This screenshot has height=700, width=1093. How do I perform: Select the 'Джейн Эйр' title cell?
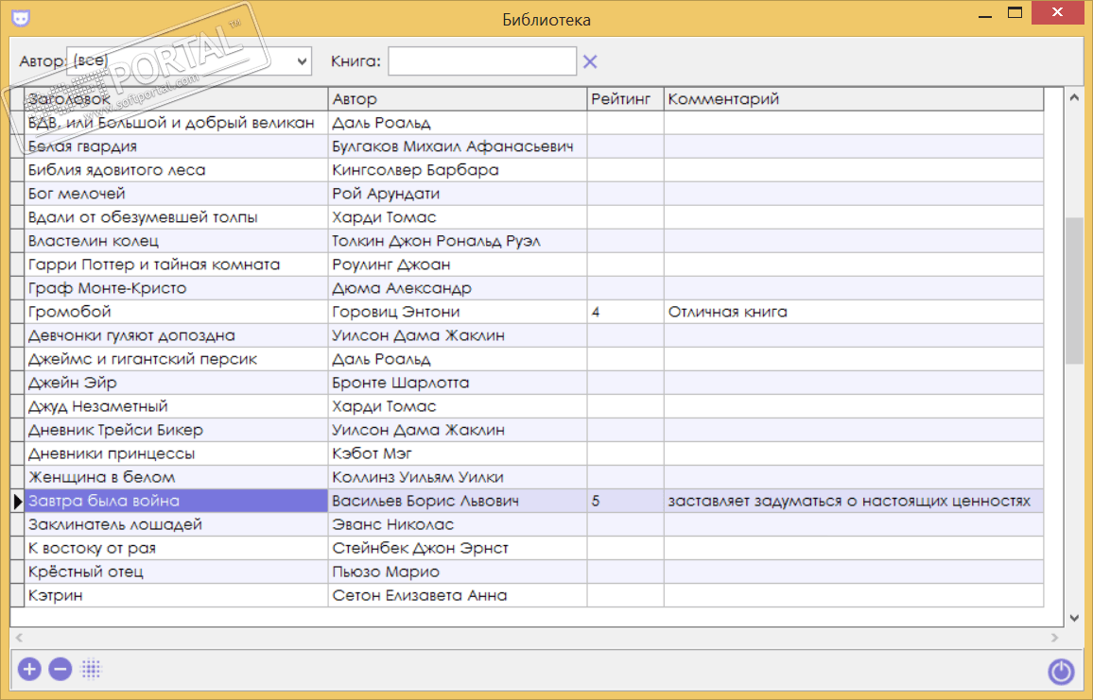click(176, 384)
